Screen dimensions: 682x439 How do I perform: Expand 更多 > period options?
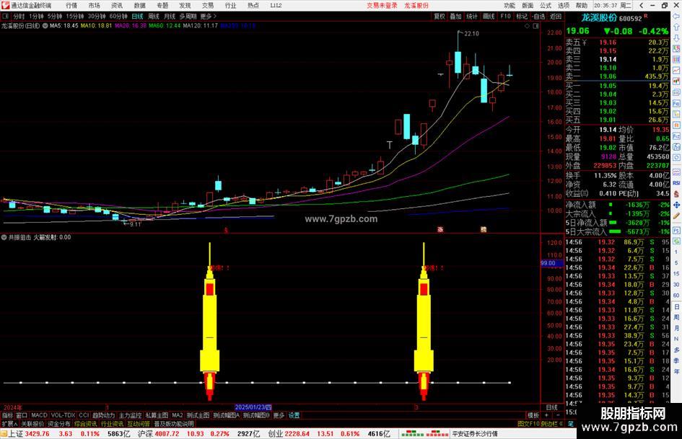pos(209,16)
